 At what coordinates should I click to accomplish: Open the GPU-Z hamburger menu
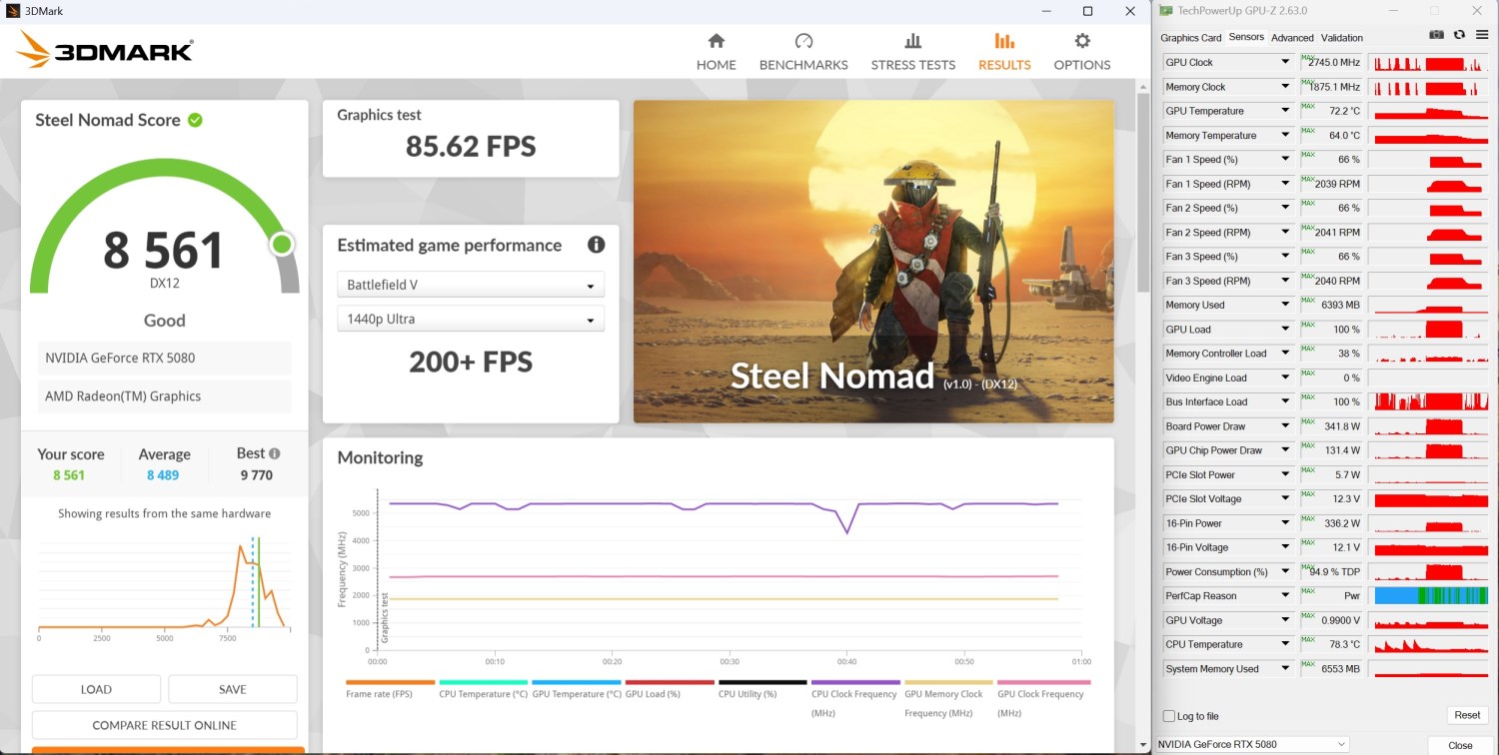1481,35
